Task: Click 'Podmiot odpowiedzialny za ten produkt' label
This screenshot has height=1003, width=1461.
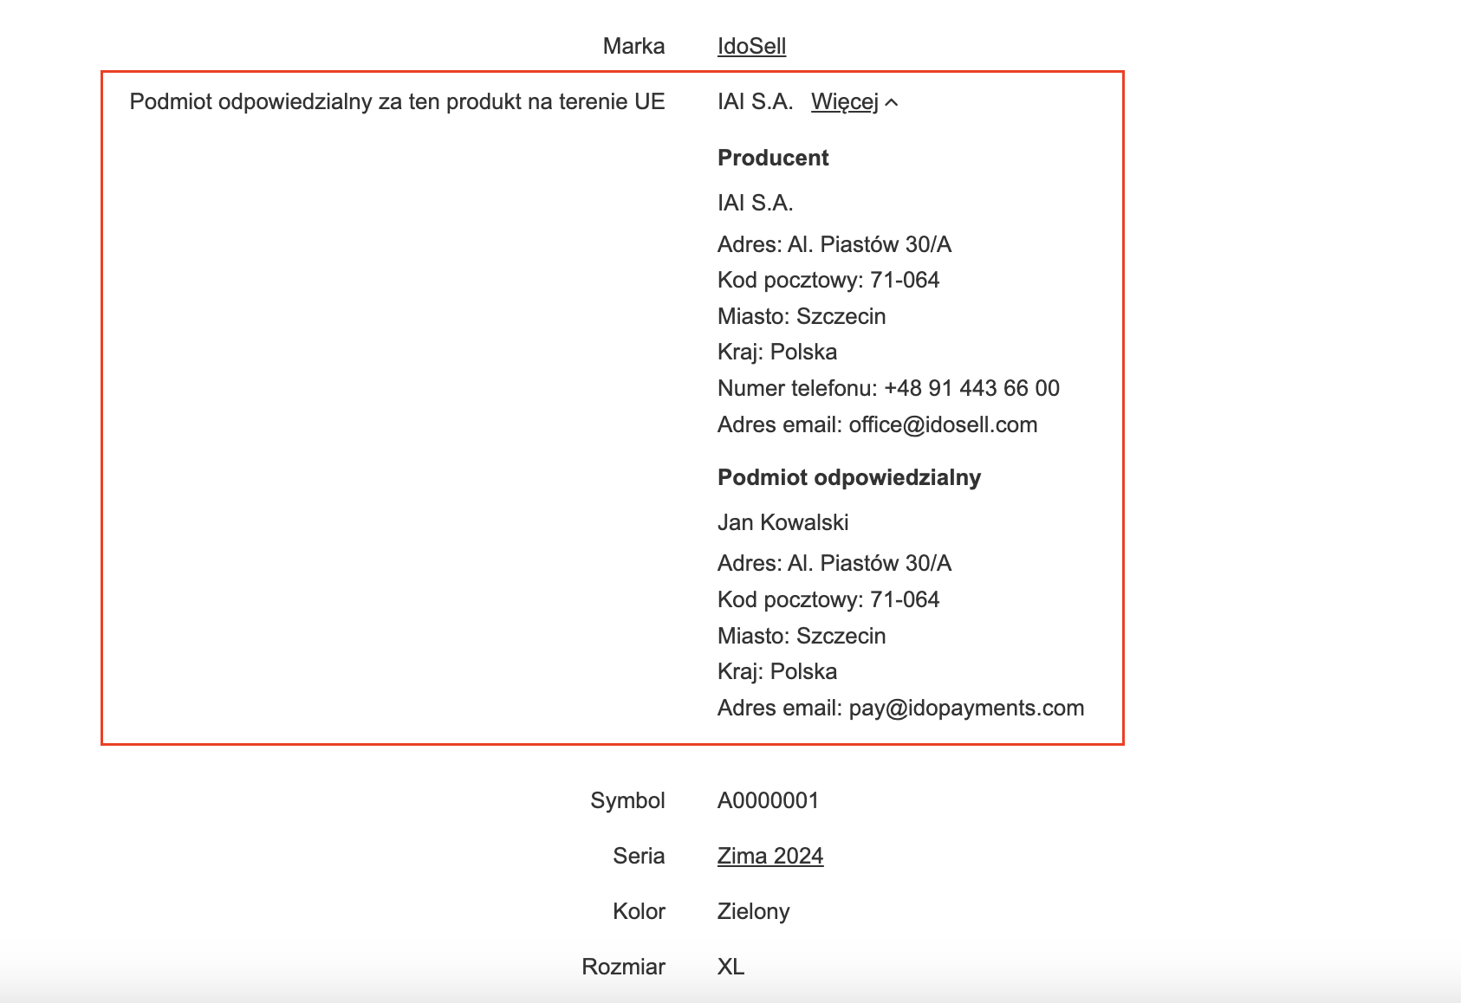Action: [x=398, y=102]
